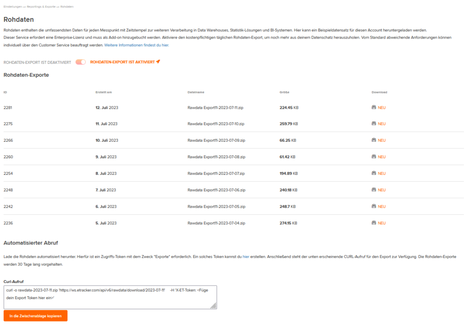
Task: Click download icon for export 2236
Action: (x=374, y=222)
